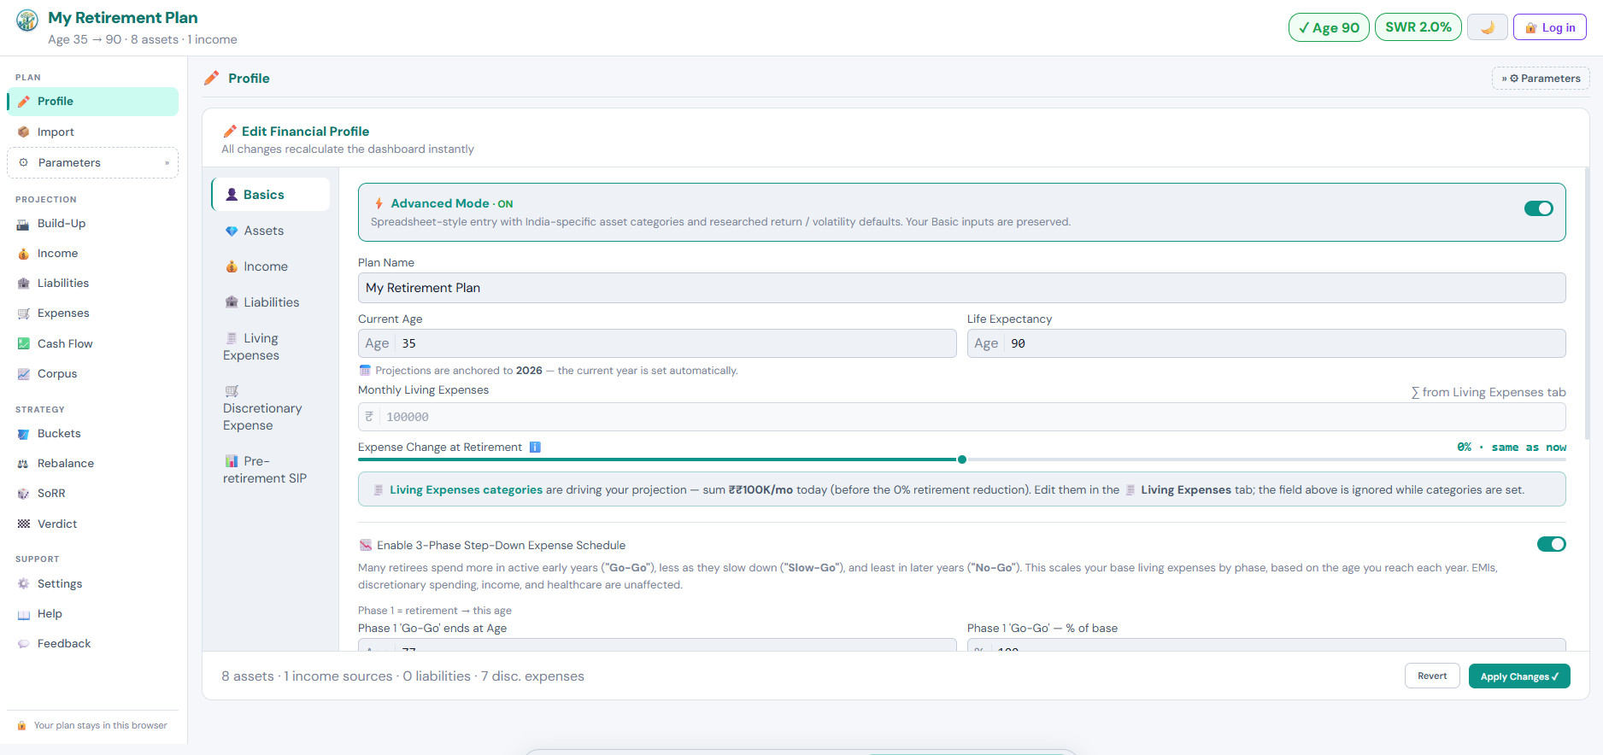Image resolution: width=1603 pixels, height=755 pixels.
Task: Click the '0% · same as now' value
Action: 1512,448
